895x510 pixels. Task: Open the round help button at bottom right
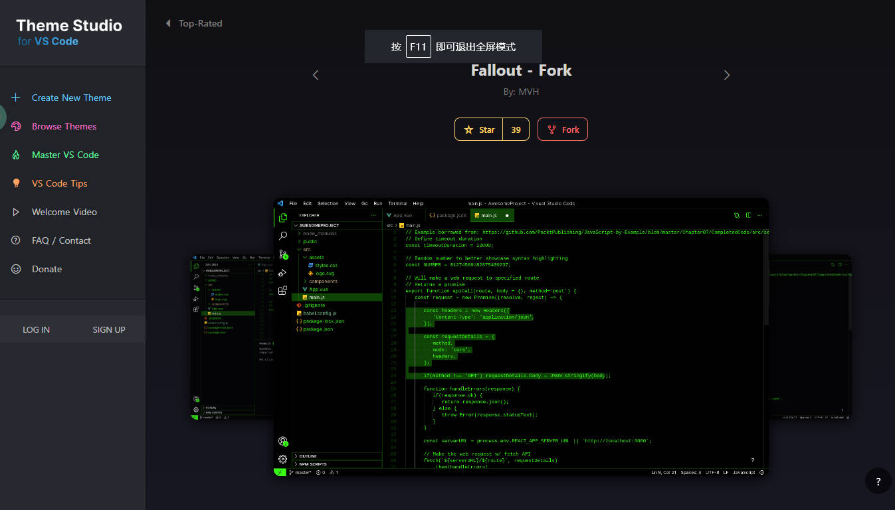[878, 481]
